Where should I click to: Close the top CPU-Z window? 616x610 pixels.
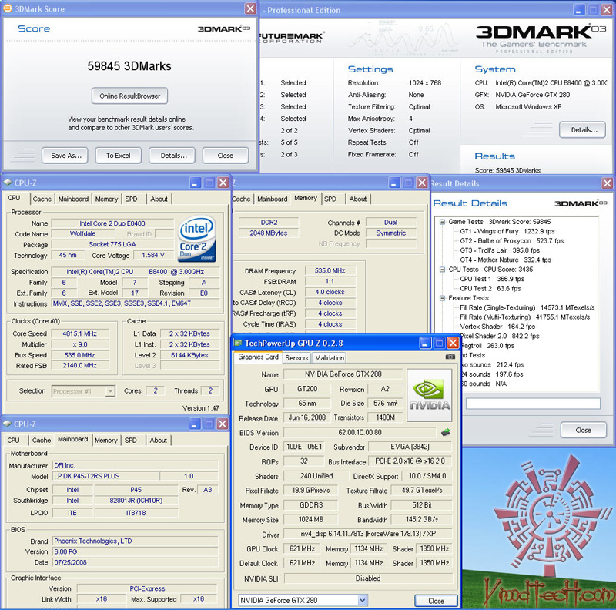[223, 183]
